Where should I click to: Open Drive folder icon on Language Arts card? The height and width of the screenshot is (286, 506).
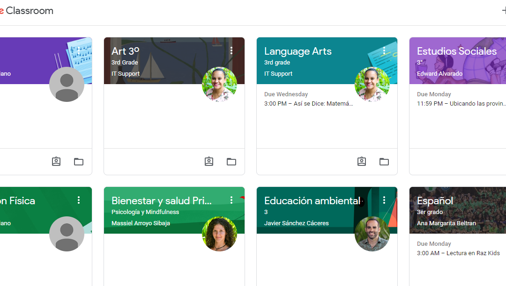pos(384,162)
